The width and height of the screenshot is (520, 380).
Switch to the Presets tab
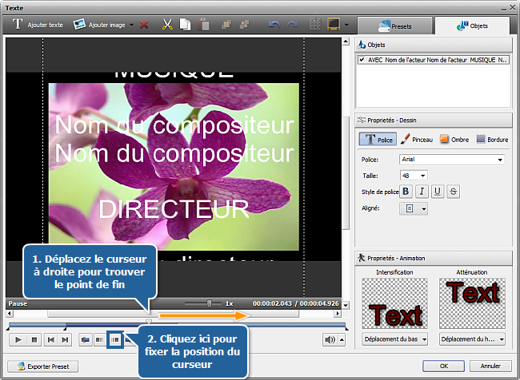(394, 26)
